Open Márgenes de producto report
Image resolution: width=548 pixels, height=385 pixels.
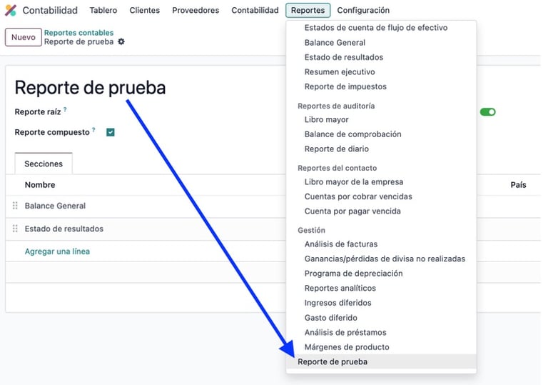click(347, 347)
